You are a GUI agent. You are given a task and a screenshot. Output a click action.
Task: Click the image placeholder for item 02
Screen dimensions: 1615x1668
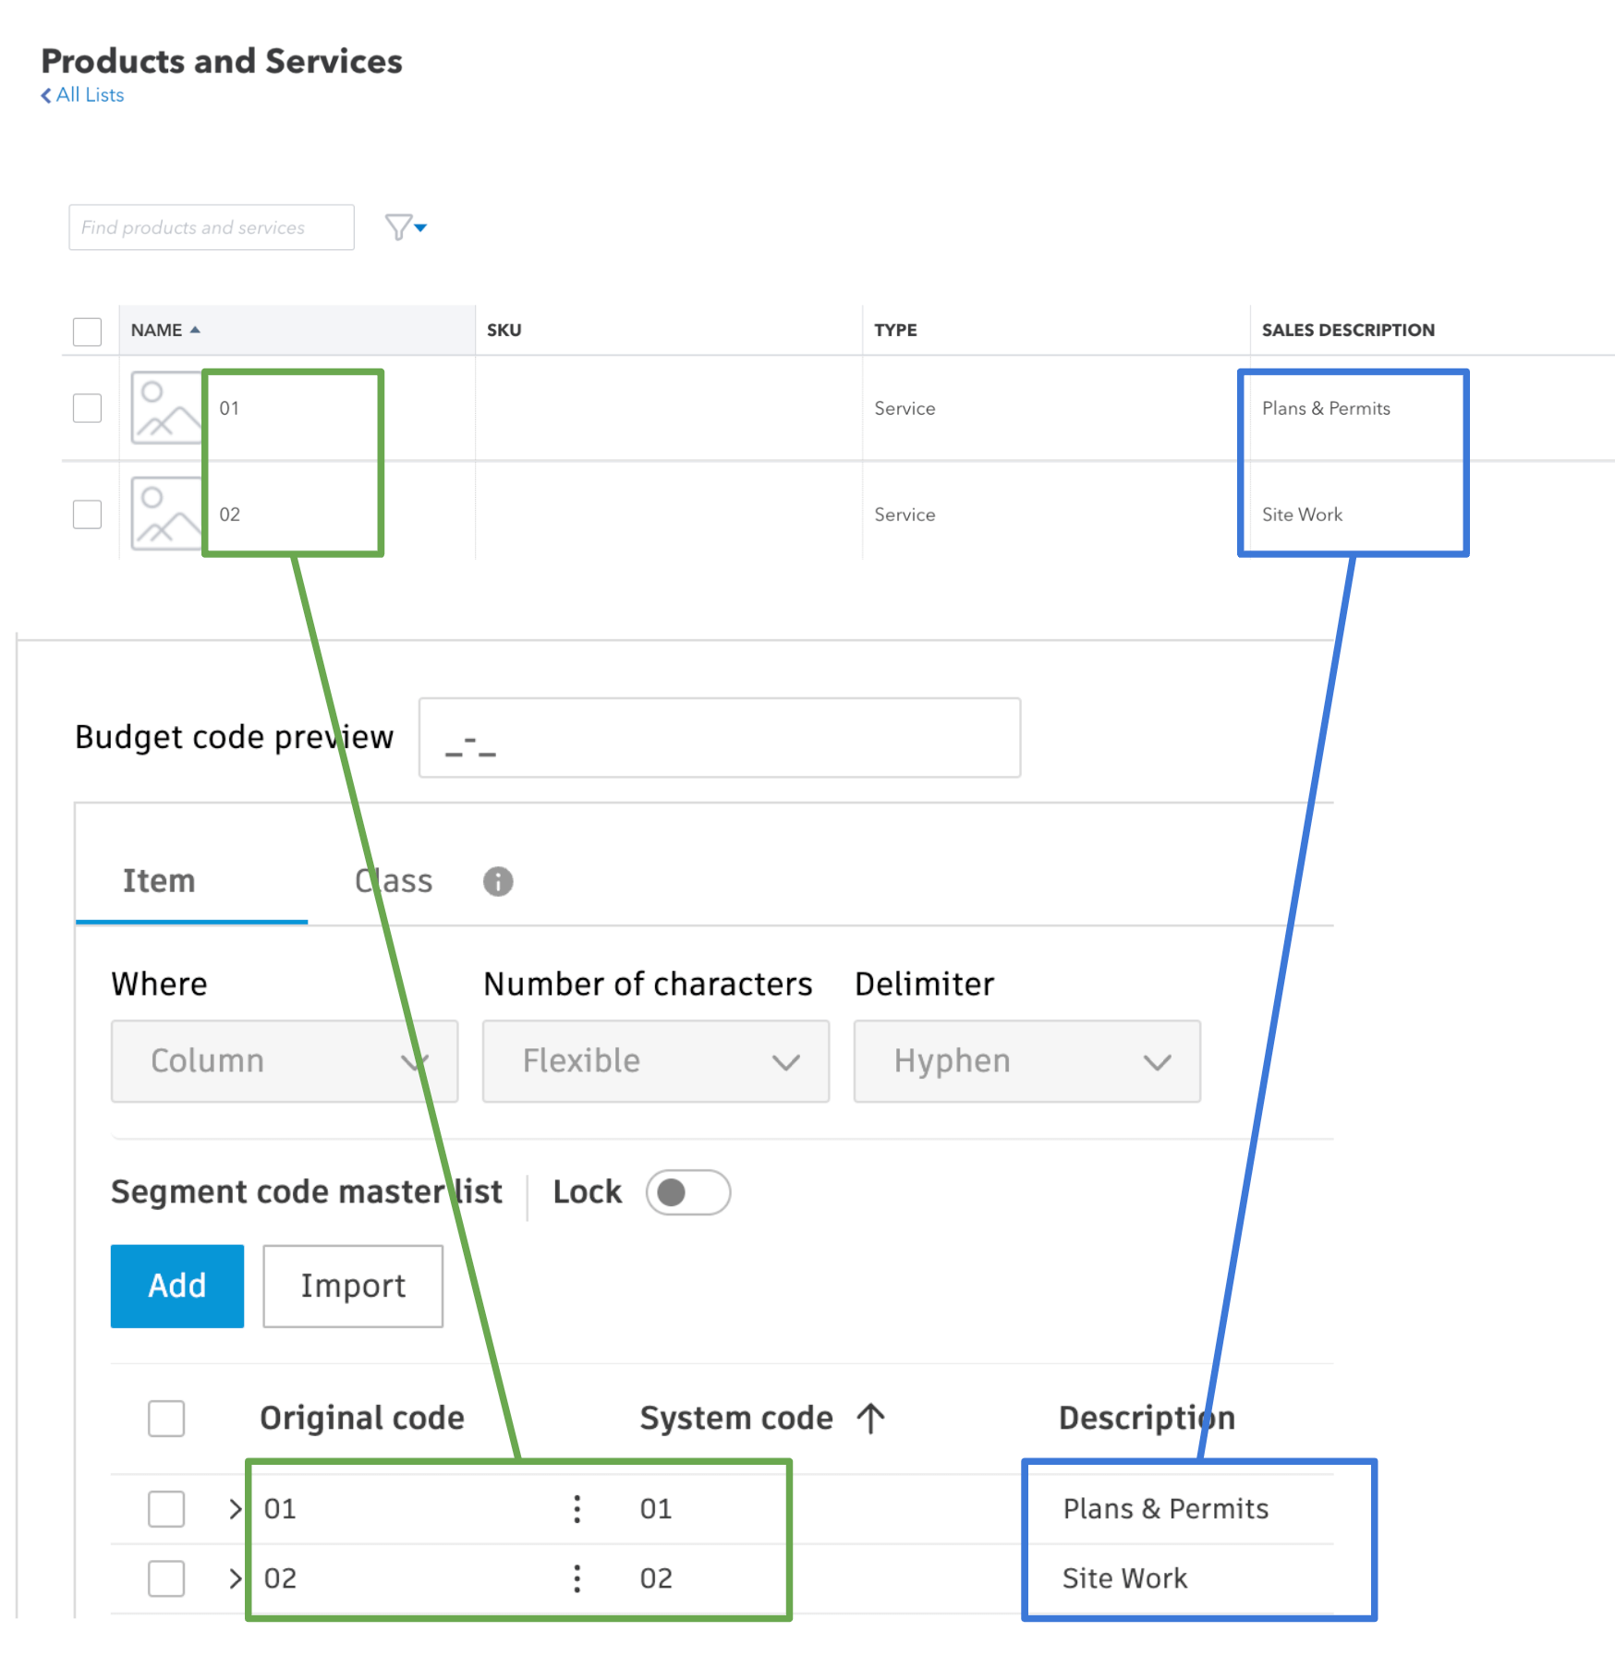[x=166, y=514]
